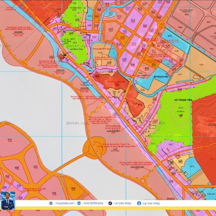This screenshot has height=216, width=216.
Task: Click the phone number 056.9999.824
Action: [93, 203]
